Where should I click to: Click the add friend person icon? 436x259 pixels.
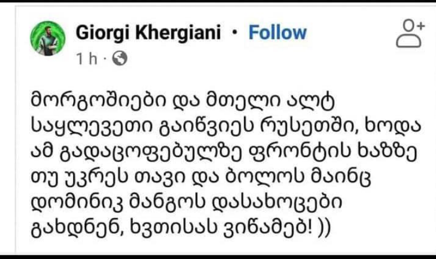[x=410, y=34]
